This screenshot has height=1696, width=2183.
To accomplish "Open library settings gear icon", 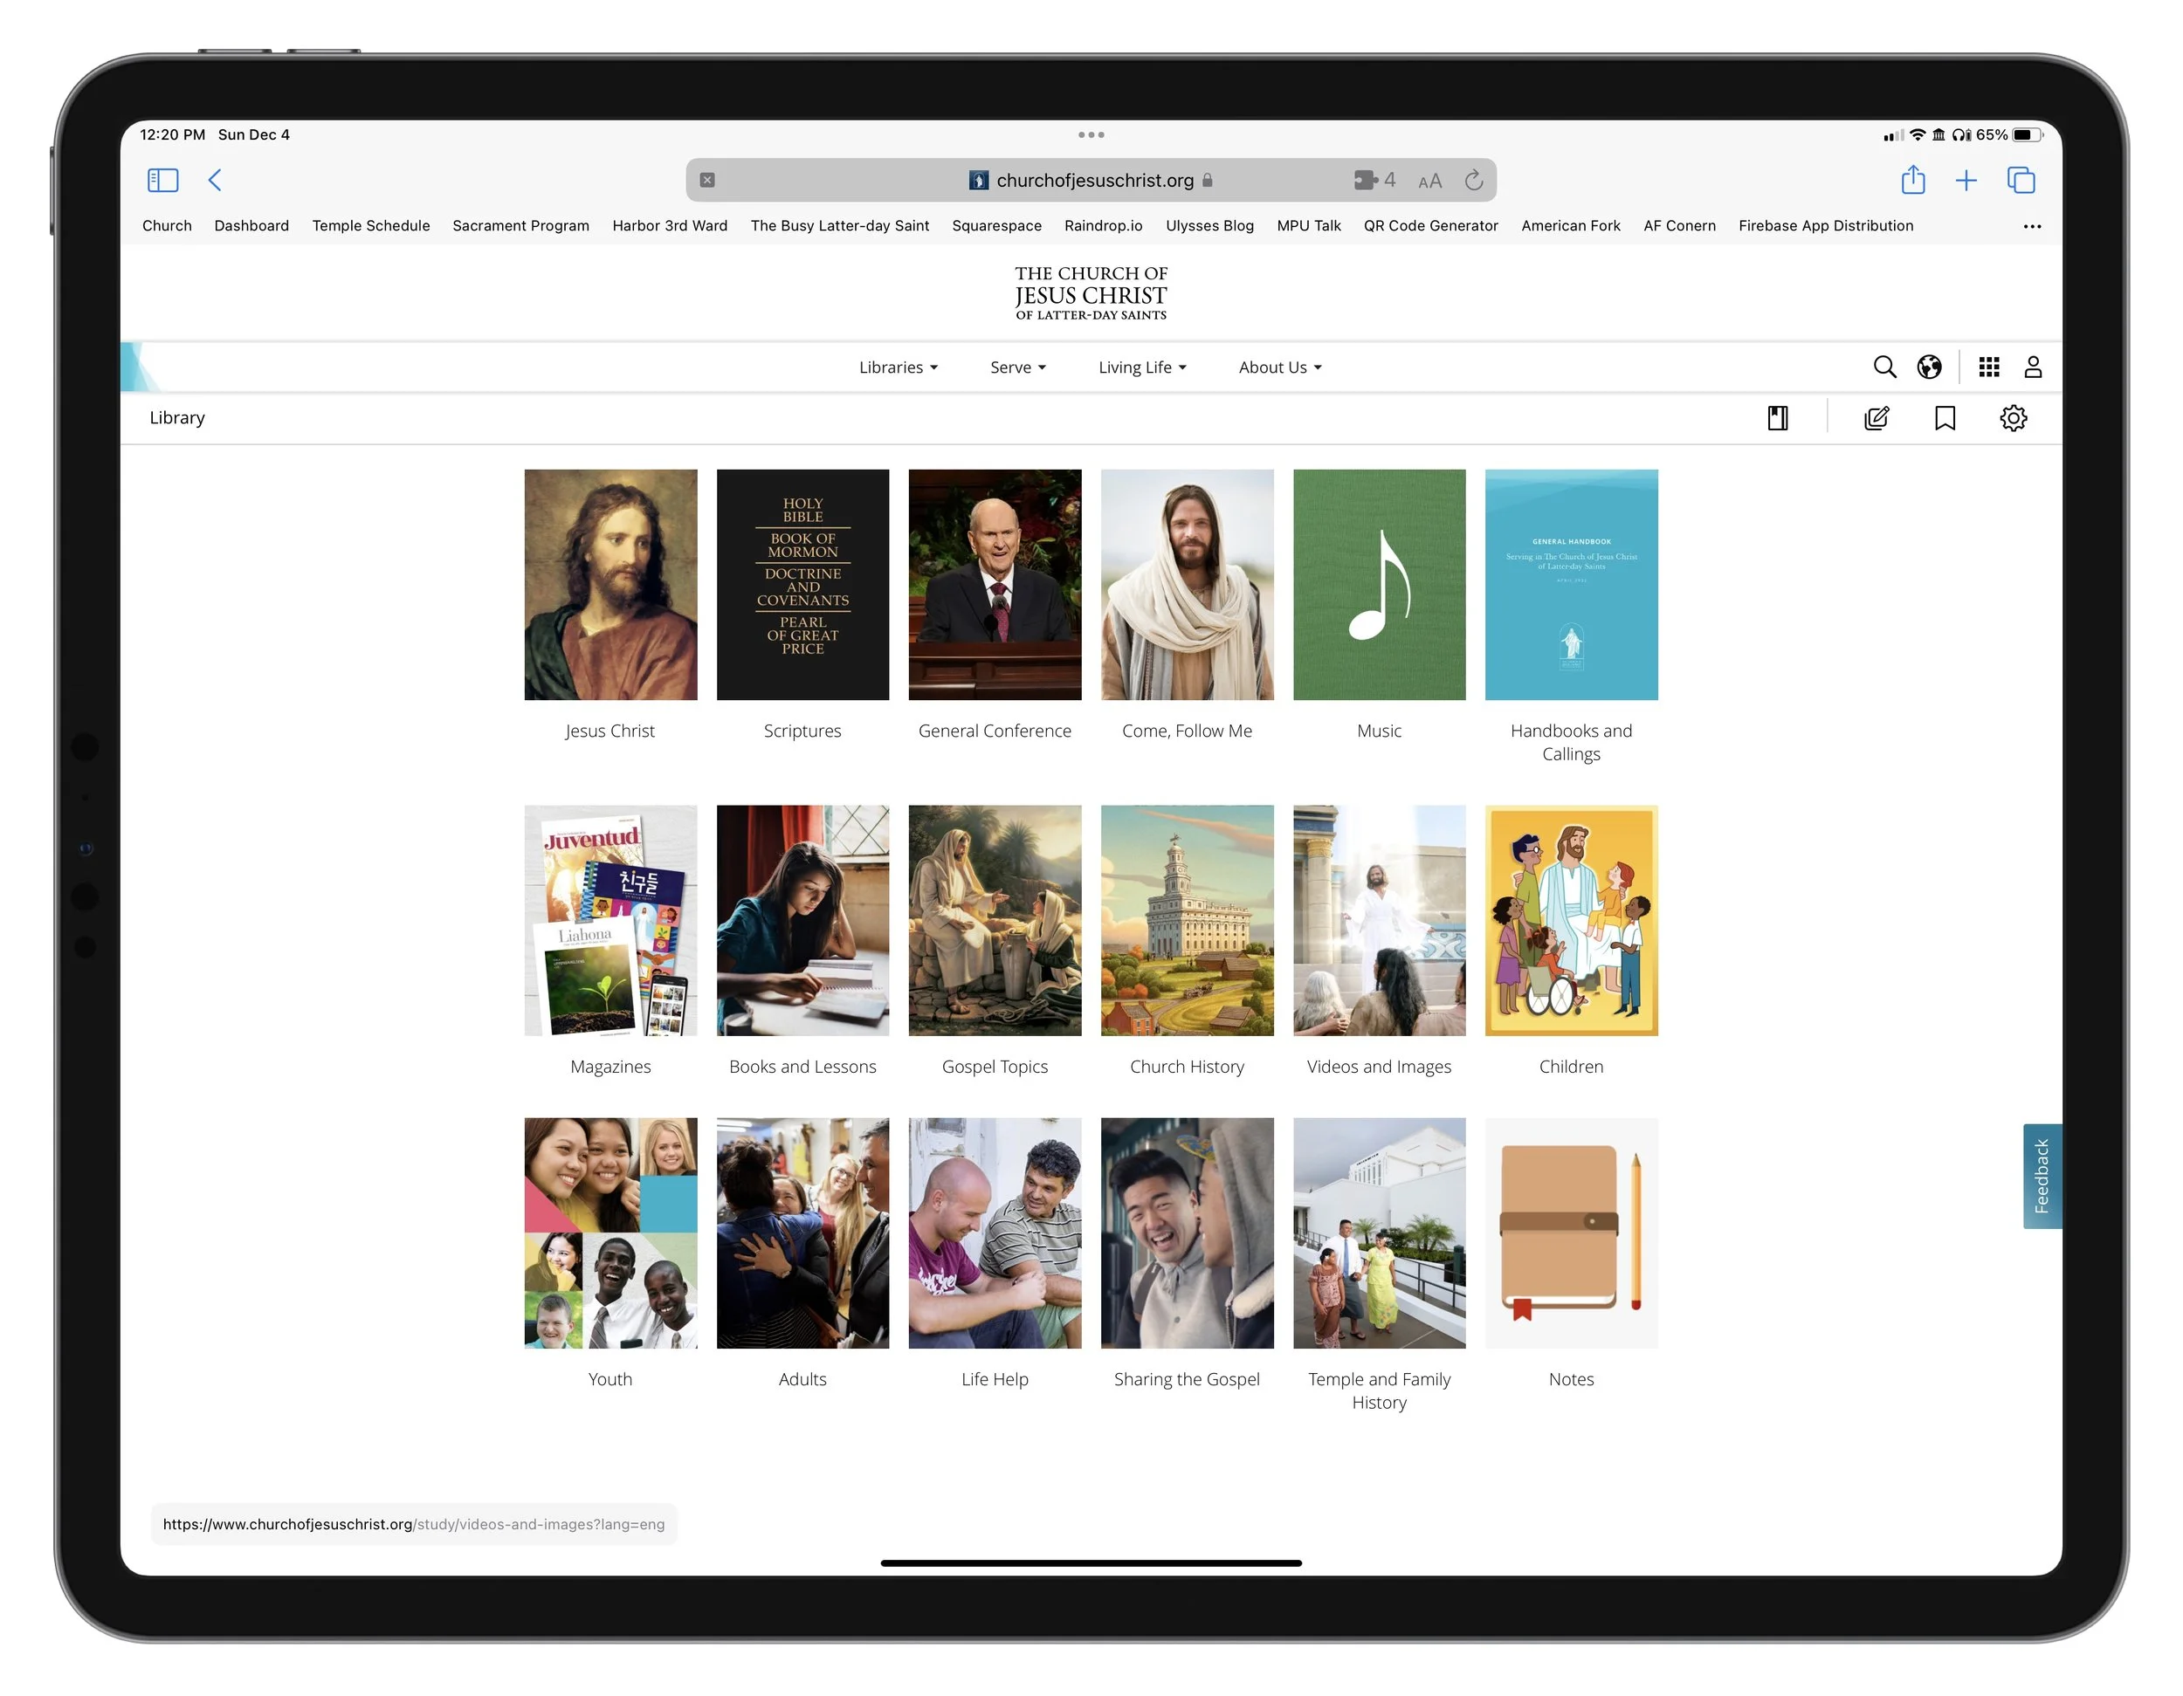I will click(x=2013, y=418).
